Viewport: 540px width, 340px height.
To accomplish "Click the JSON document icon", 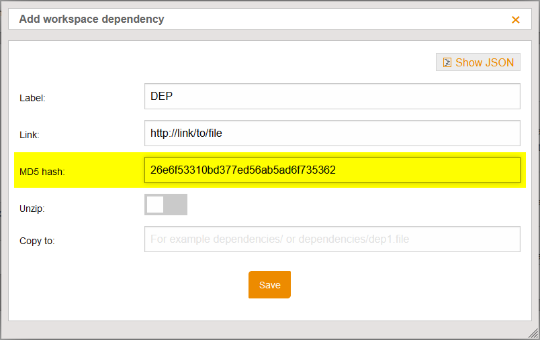I will coord(447,62).
